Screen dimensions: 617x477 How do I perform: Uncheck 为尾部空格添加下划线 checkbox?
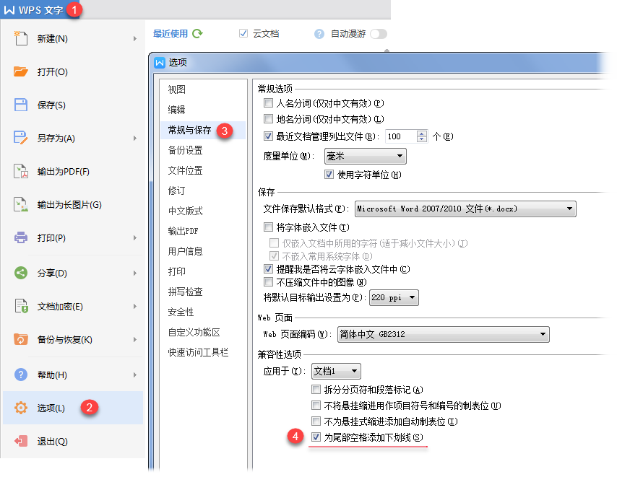tap(316, 437)
